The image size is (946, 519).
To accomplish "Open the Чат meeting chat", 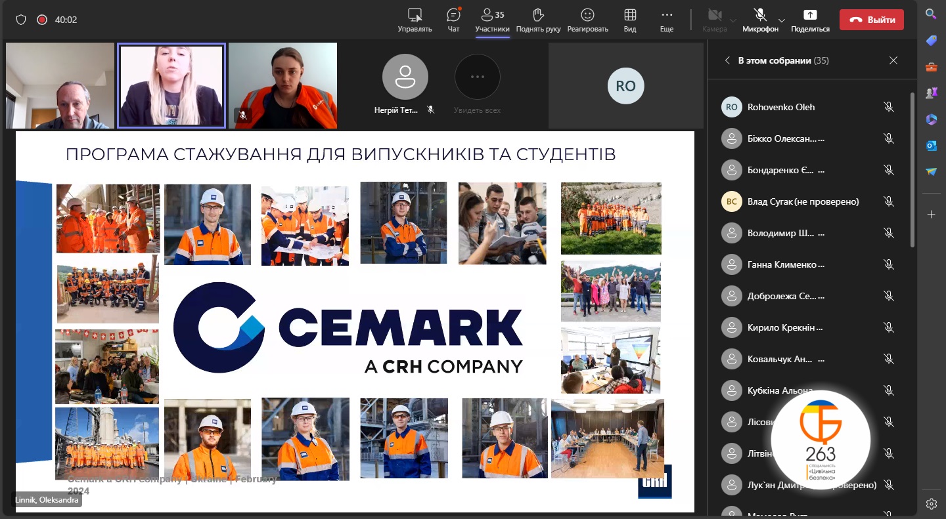I will (x=453, y=20).
